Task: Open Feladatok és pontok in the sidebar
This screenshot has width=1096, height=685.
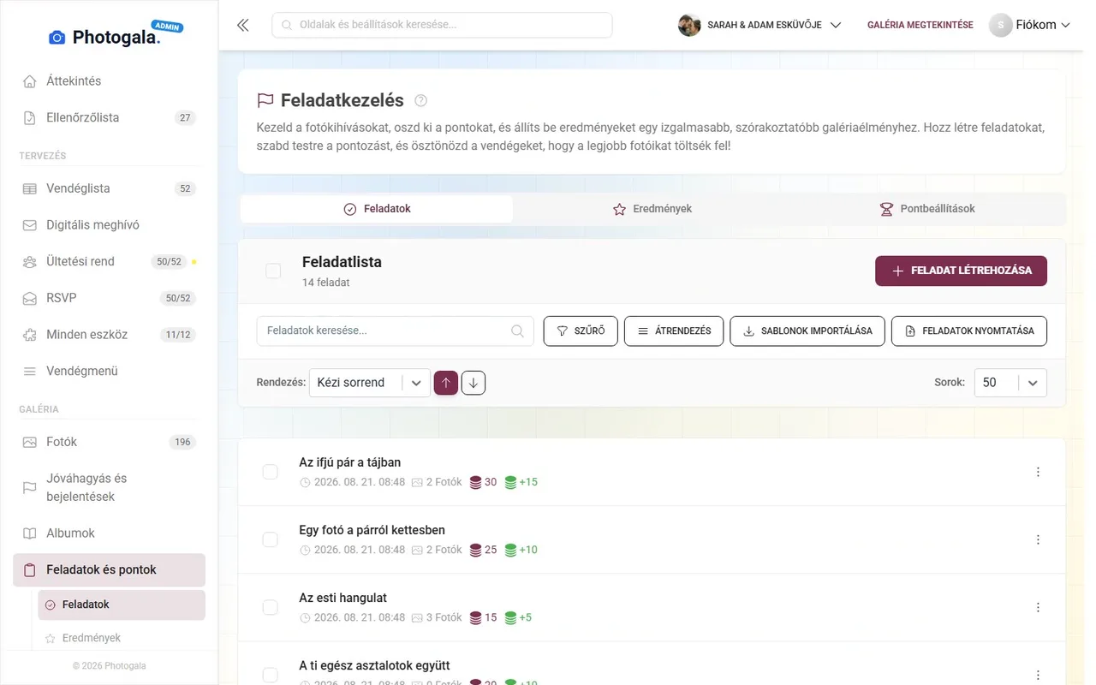Action: pos(109,570)
